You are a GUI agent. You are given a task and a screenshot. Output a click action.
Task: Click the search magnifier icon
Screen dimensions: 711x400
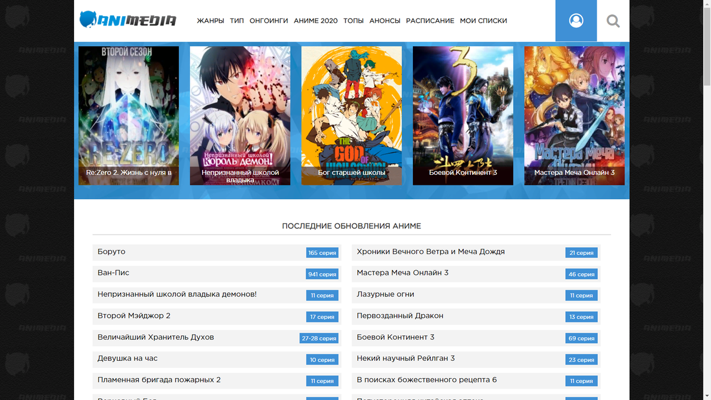coord(613,21)
